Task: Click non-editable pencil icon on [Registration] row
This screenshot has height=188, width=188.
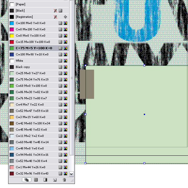Action: (55, 17)
